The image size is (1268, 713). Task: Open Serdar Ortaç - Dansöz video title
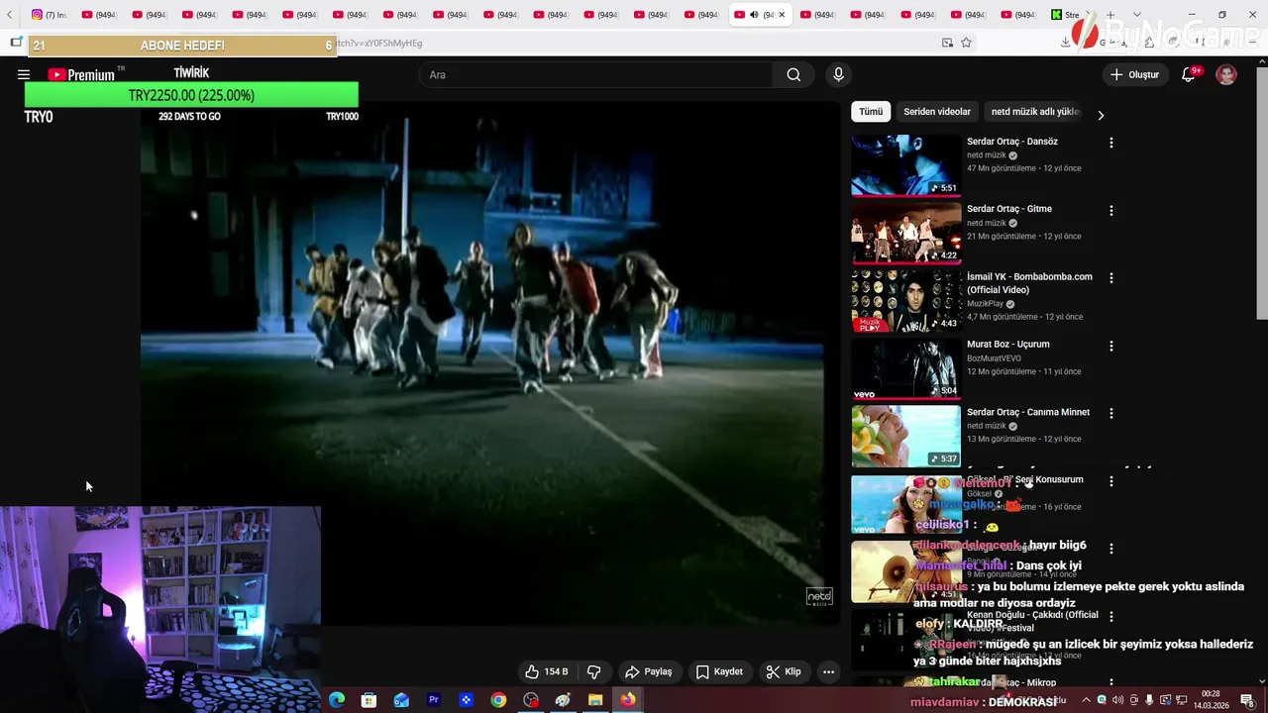[x=1012, y=142]
